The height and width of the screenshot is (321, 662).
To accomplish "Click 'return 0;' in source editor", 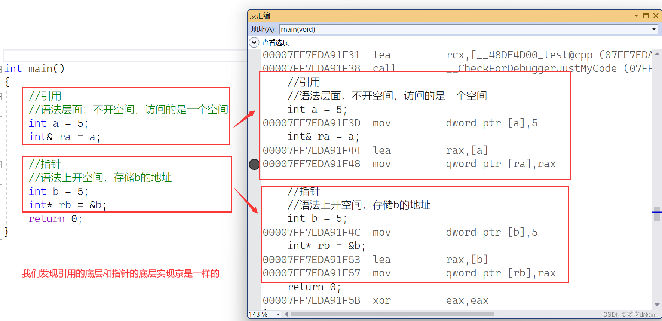I will [x=55, y=219].
